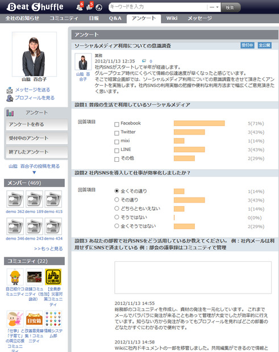Image resolution: width=279 pixels, height=352 pixels.
Task: Open the 目安箱 community icon
Action: pyautogui.click(x=34, y=319)
